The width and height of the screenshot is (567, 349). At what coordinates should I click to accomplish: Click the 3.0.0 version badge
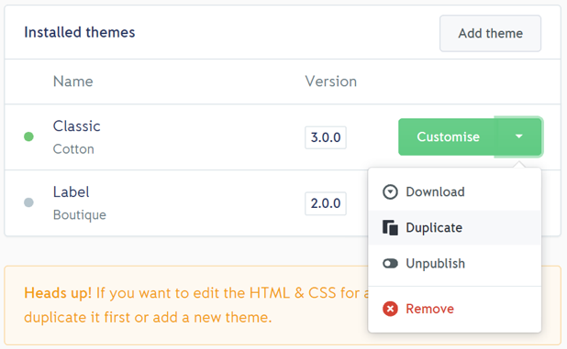[x=326, y=137]
